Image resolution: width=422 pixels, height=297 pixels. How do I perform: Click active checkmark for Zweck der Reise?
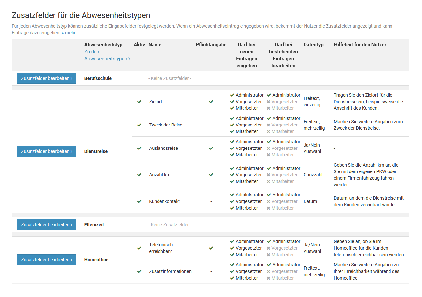click(139, 125)
